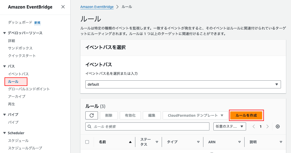Open サンドボックス in the sidebar
The width and height of the screenshot is (291, 153).
coord(20,48)
